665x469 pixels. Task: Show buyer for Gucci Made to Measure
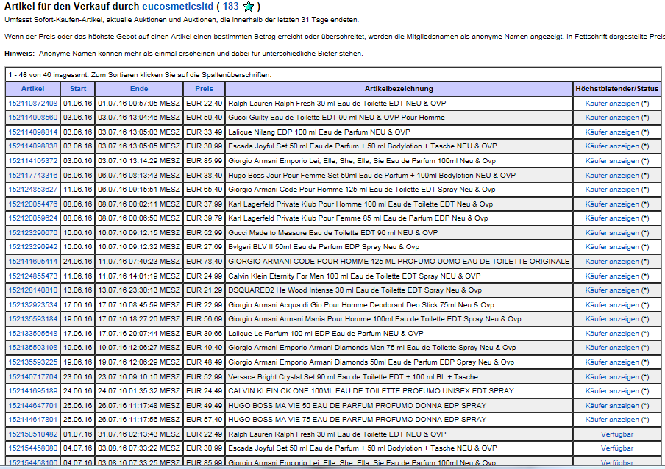tap(612, 233)
